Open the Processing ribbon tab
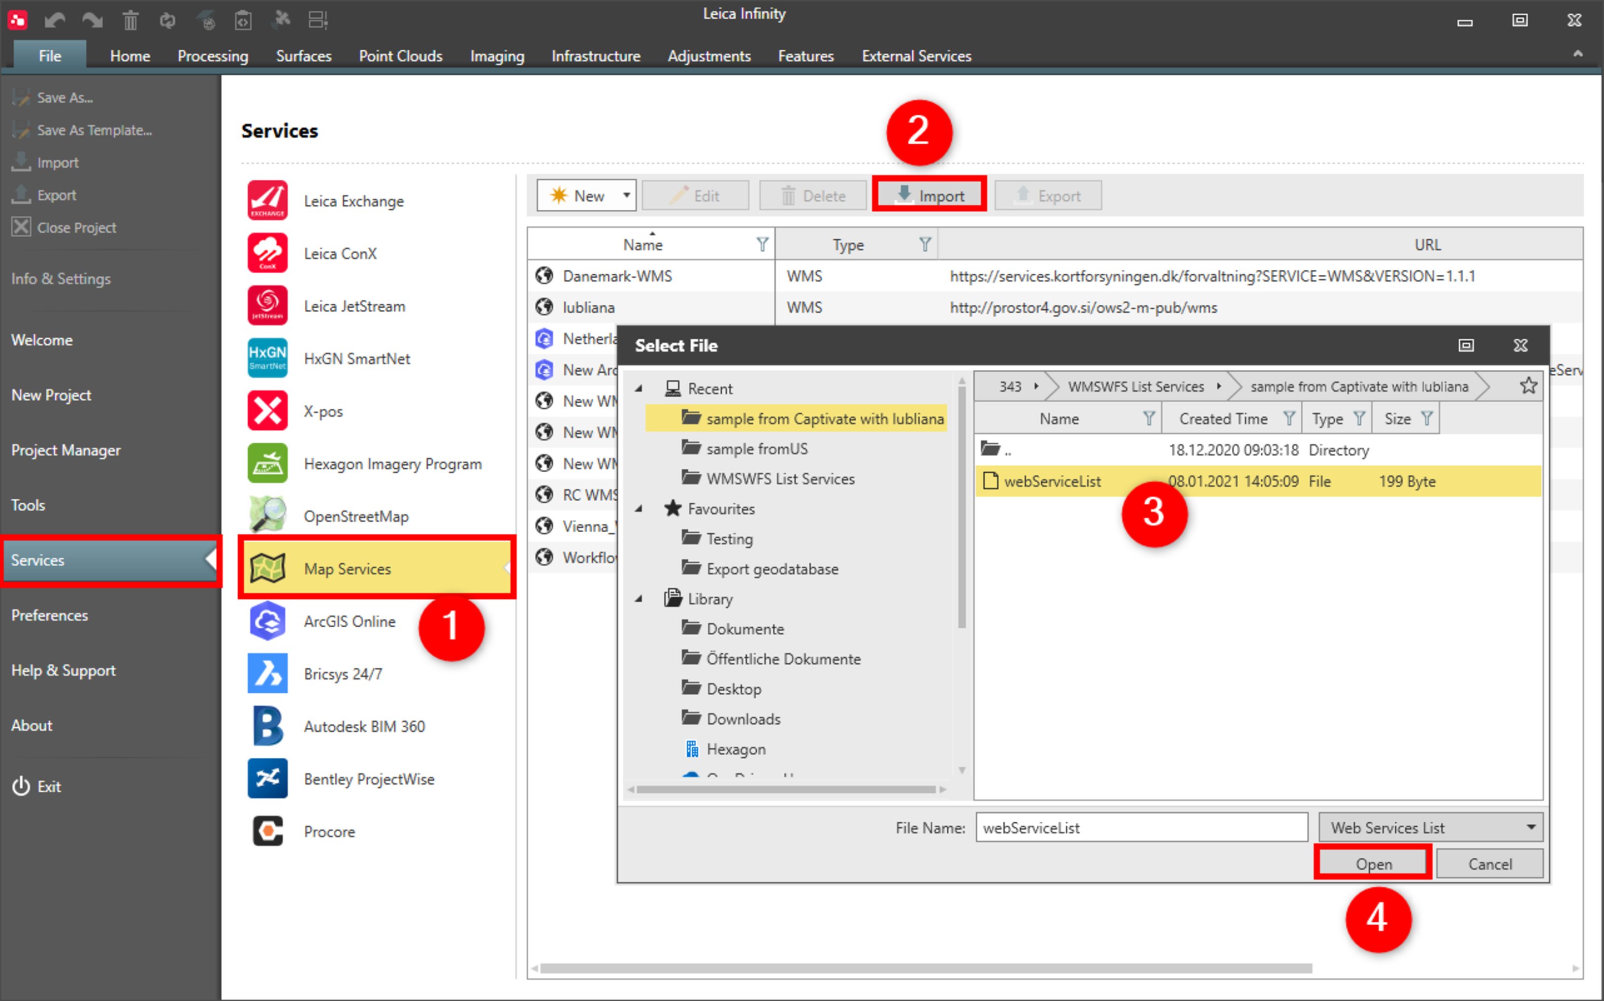Image resolution: width=1604 pixels, height=1001 pixels. 213,56
